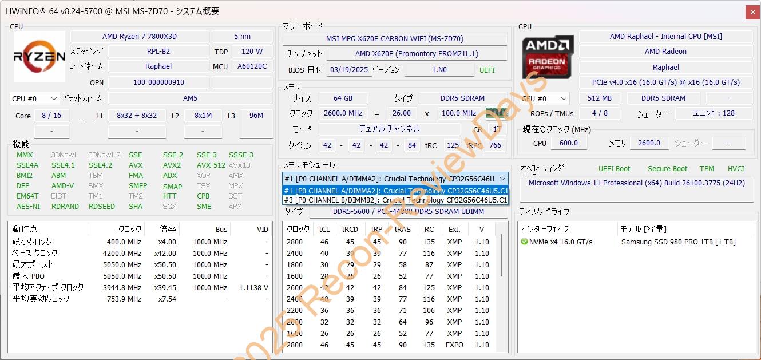Click the green check icon next to NVMe x4
The image size is (761, 360).
524,242
